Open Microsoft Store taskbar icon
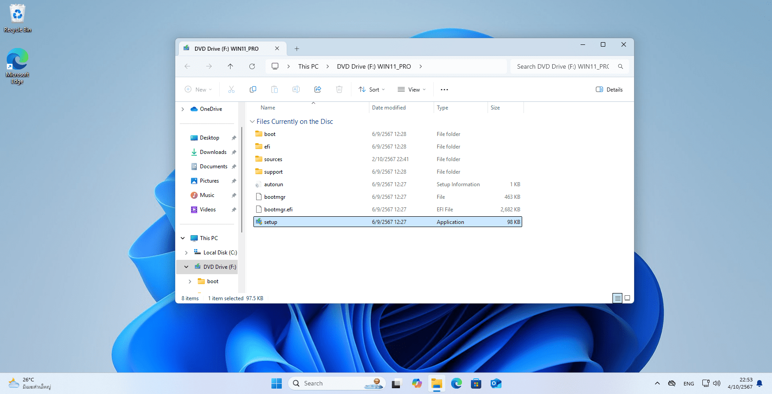 [x=476, y=383]
